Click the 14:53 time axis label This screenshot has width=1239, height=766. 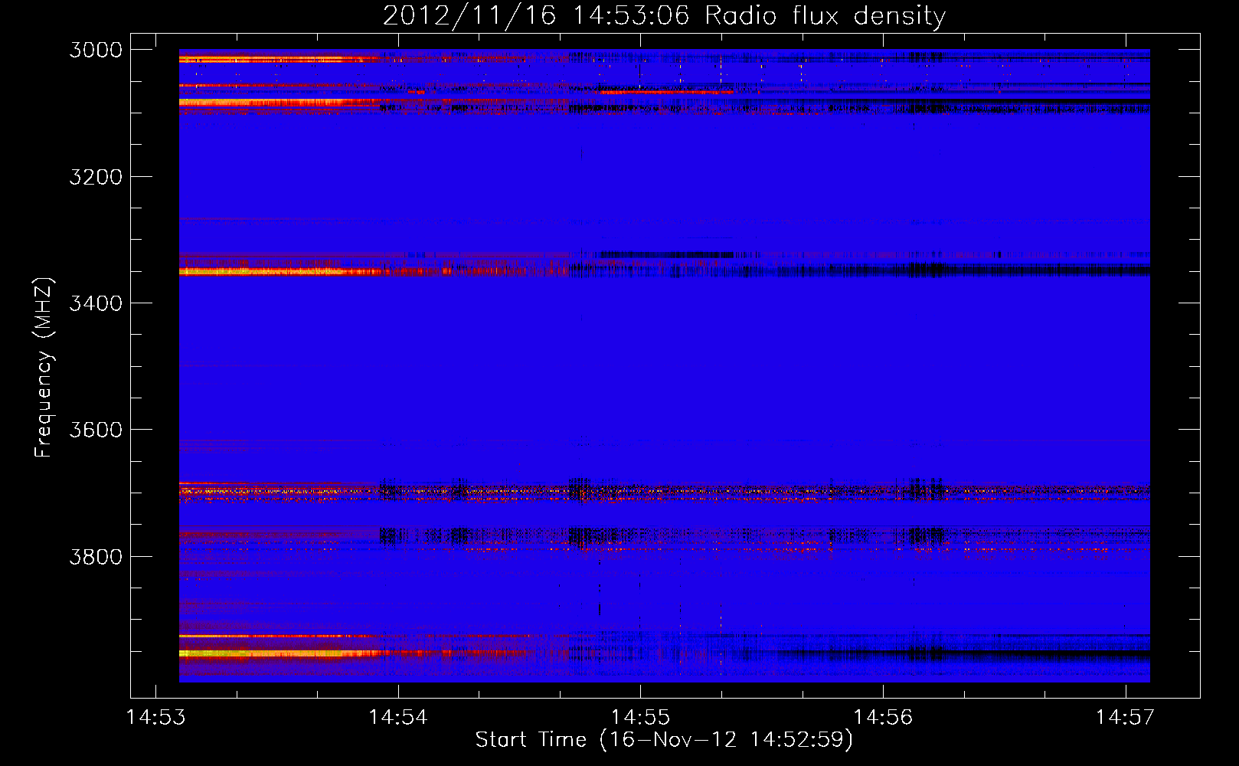pos(155,718)
